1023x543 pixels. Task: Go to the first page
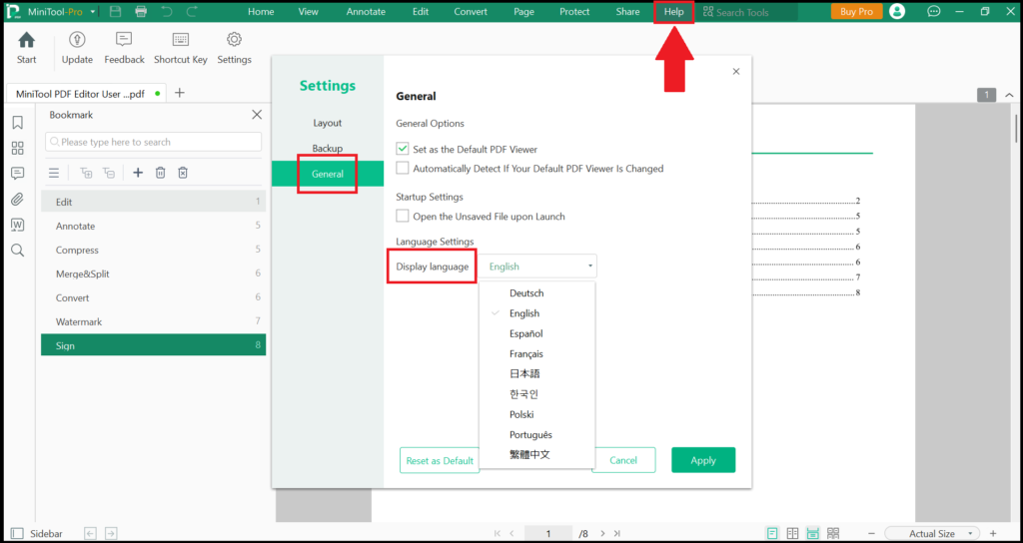(x=498, y=533)
